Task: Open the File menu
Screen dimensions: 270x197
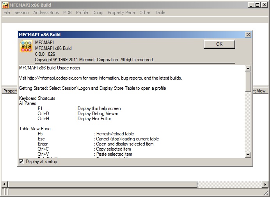Action: tap(7, 12)
